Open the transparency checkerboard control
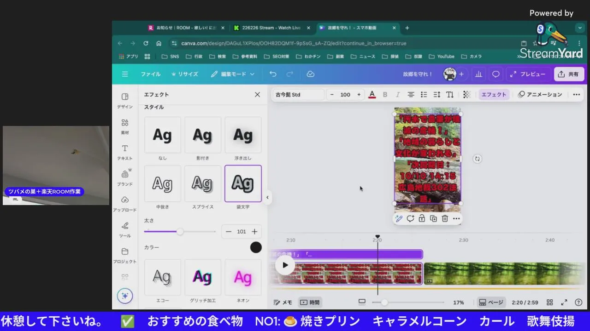 click(x=467, y=95)
